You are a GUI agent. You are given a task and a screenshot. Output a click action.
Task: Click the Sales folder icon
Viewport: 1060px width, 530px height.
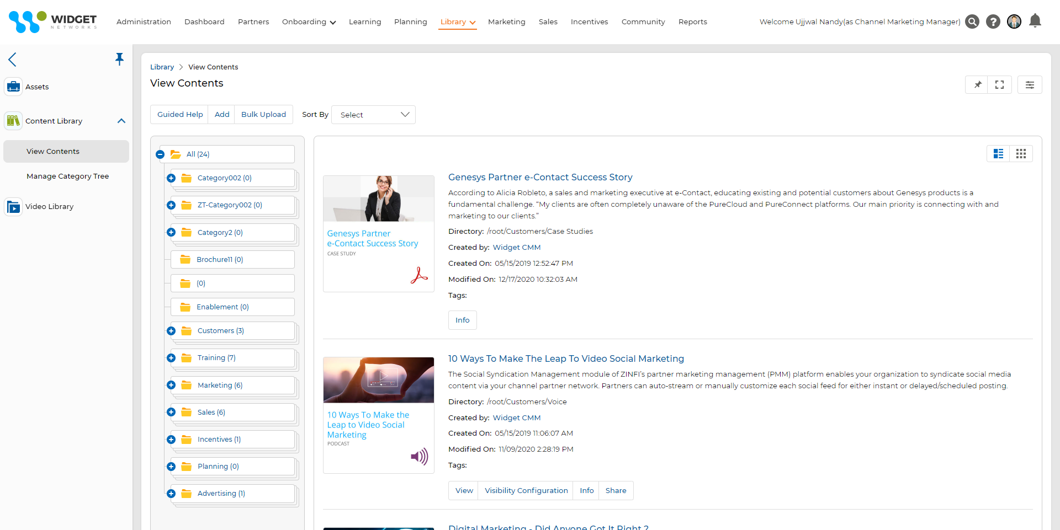pyautogui.click(x=187, y=412)
